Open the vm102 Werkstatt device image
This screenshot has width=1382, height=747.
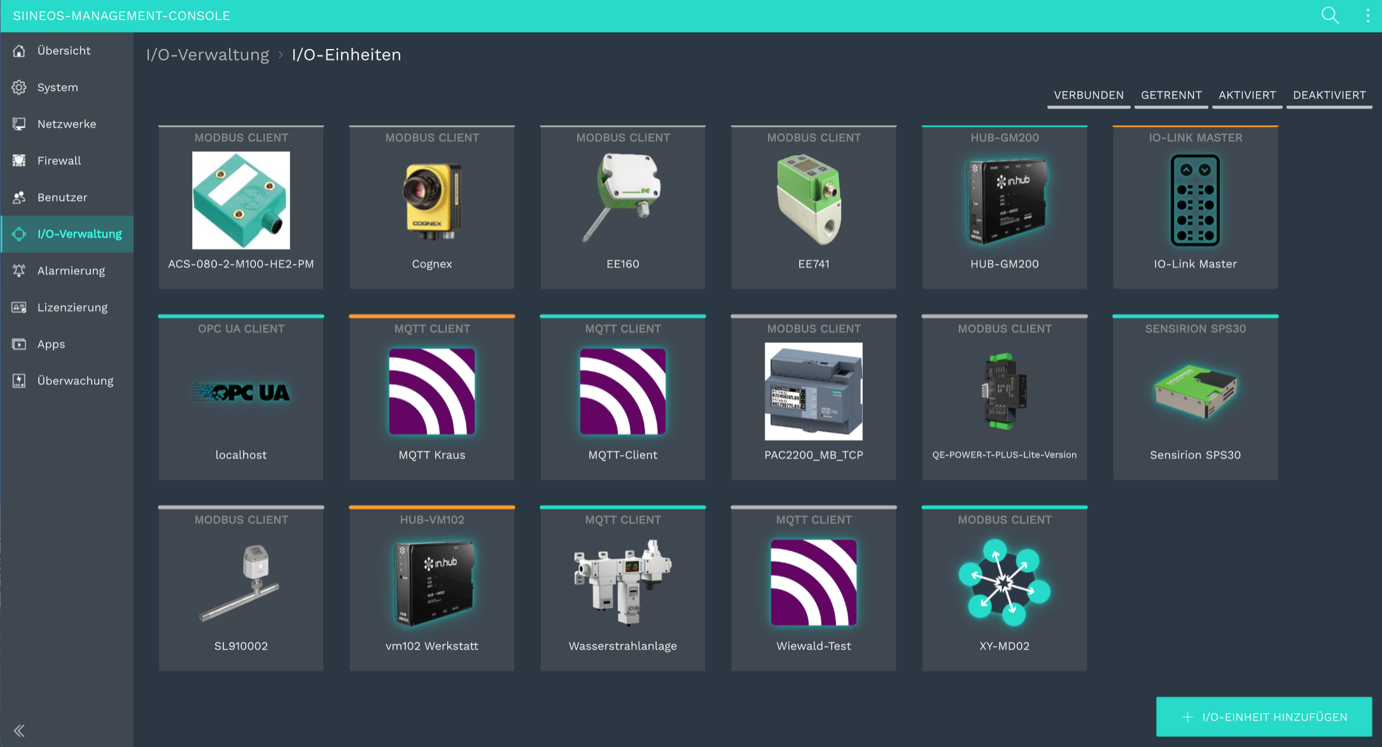pyautogui.click(x=435, y=582)
